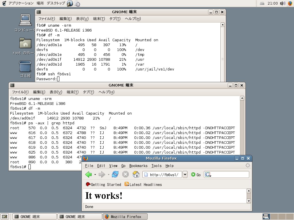The height and width of the screenshot is (220, 294).
Task: Open the Google search engine selector icon
Action: [x=208, y=174]
